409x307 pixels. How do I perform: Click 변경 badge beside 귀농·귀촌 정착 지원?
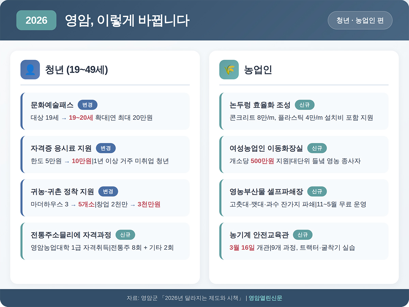(x=108, y=191)
